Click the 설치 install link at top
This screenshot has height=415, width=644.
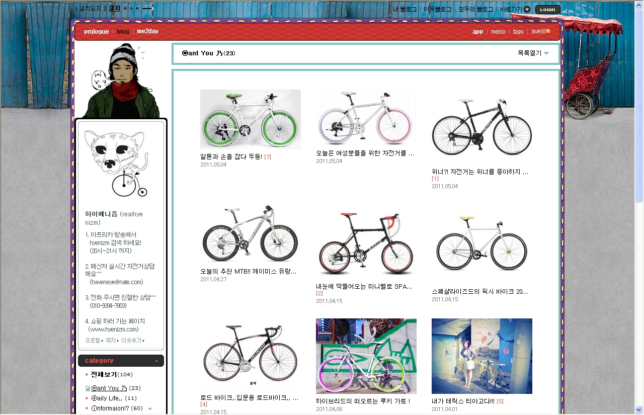[115, 9]
